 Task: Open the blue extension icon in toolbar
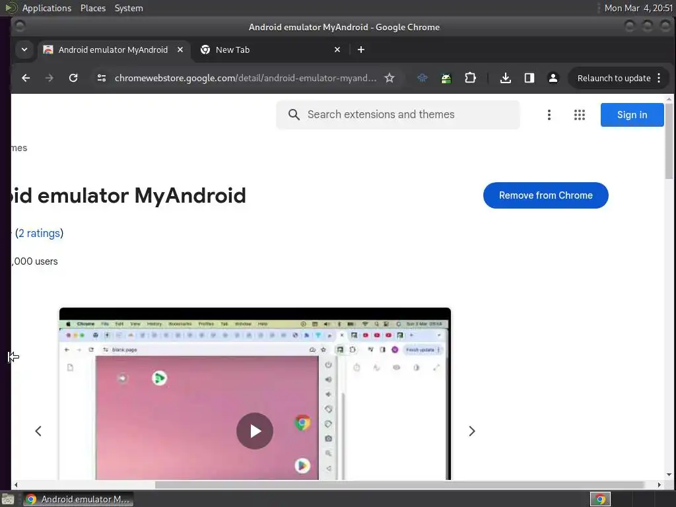[x=422, y=78]
